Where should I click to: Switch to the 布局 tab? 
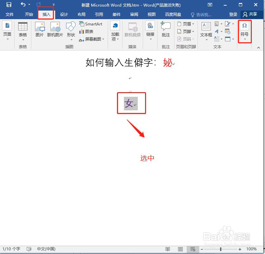click(82, 15)
